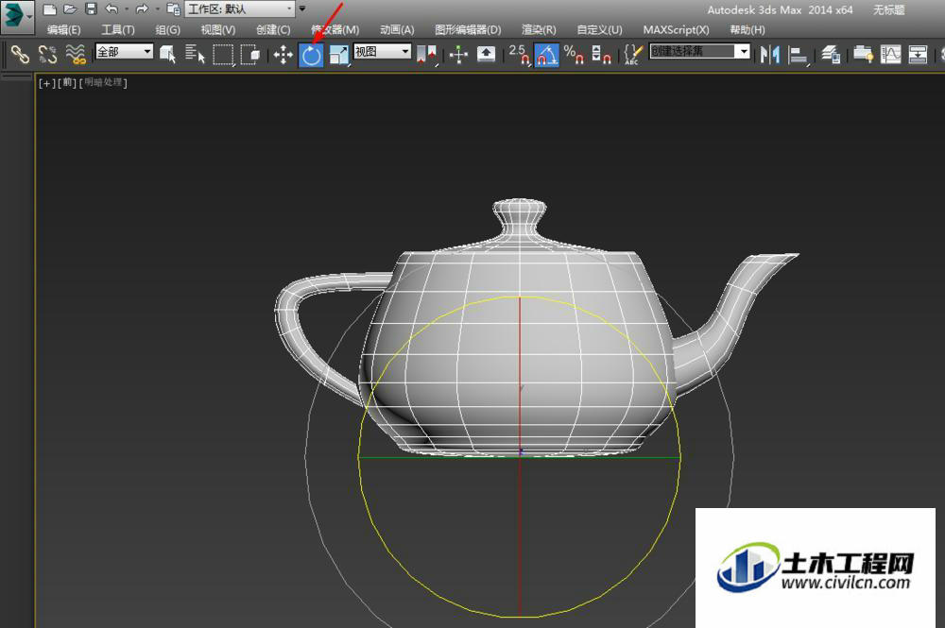Activate the Select and Move tool

(x=283, y=55)
